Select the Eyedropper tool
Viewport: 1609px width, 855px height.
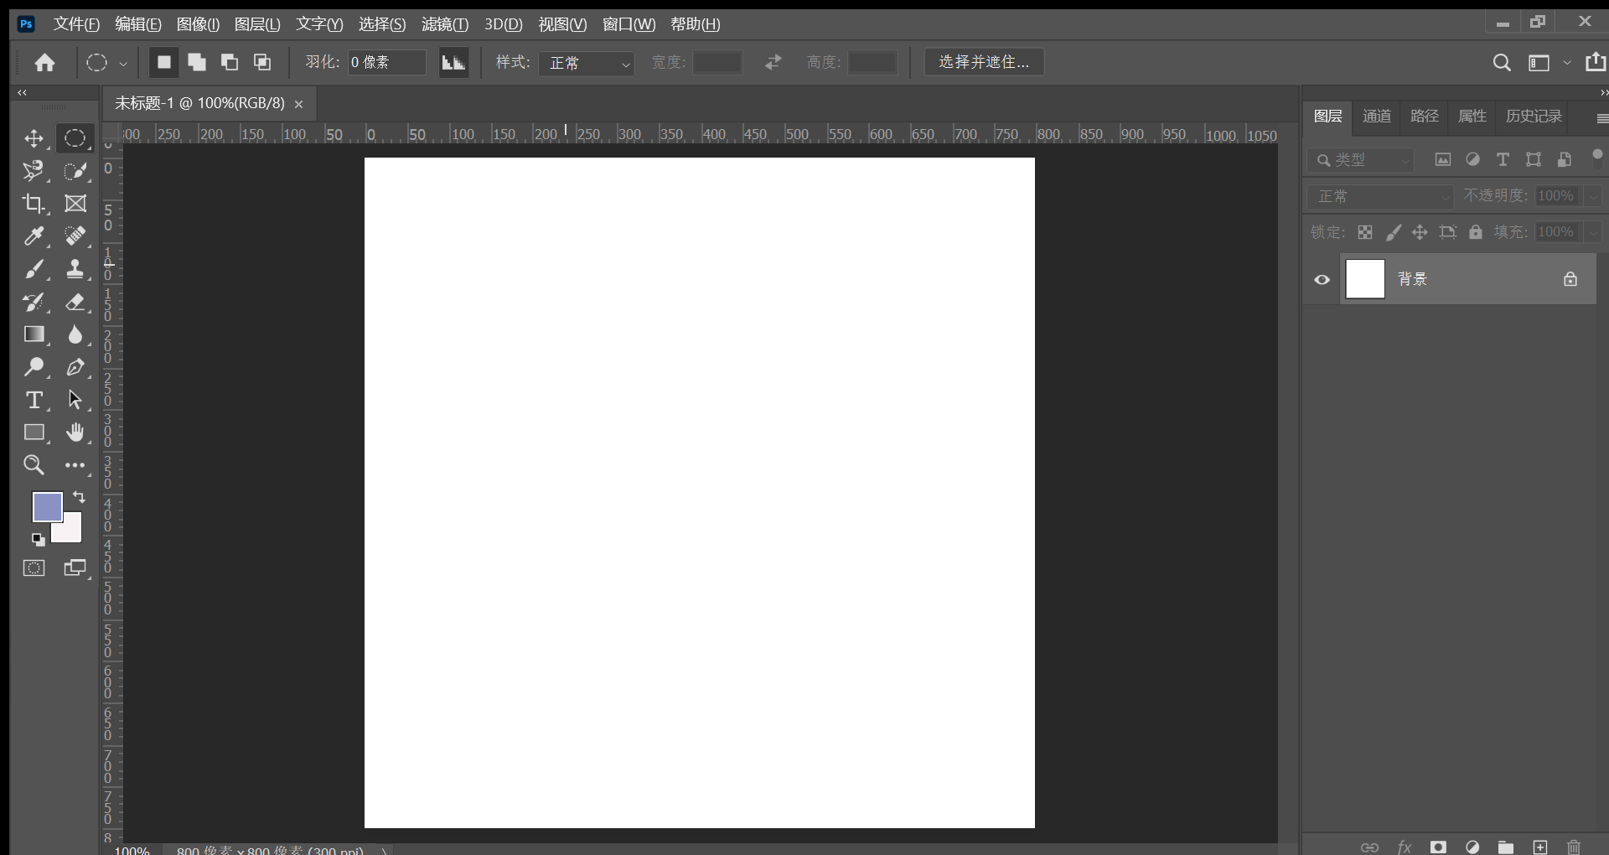tap(34, 236)
